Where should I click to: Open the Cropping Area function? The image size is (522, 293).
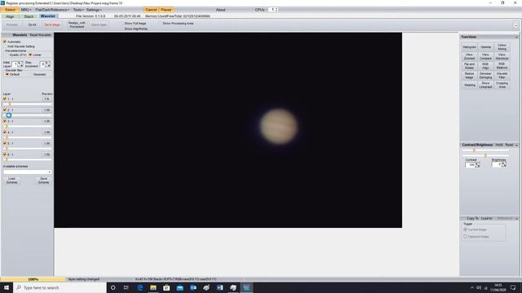(502, 85)
